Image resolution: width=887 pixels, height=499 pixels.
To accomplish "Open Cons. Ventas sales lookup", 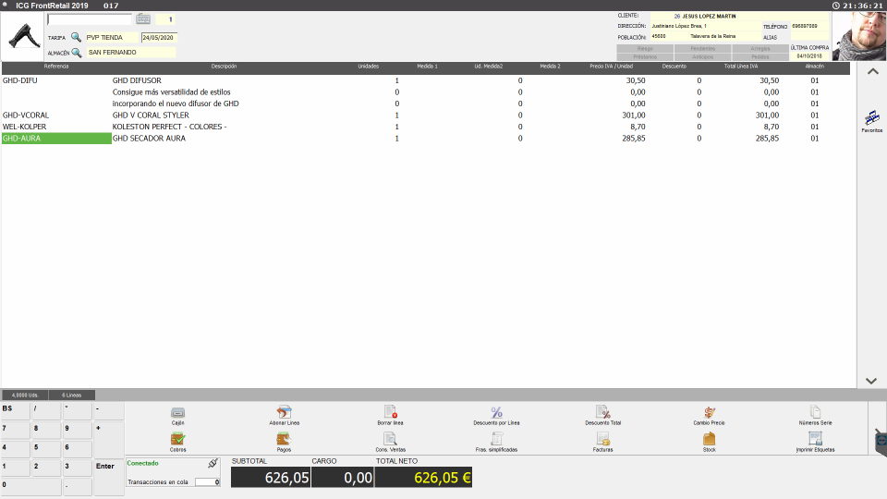I will click(390, 442).
